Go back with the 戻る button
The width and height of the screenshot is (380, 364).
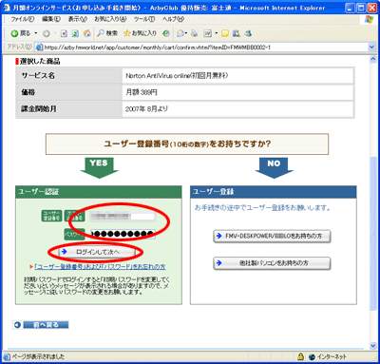[21, 33]
